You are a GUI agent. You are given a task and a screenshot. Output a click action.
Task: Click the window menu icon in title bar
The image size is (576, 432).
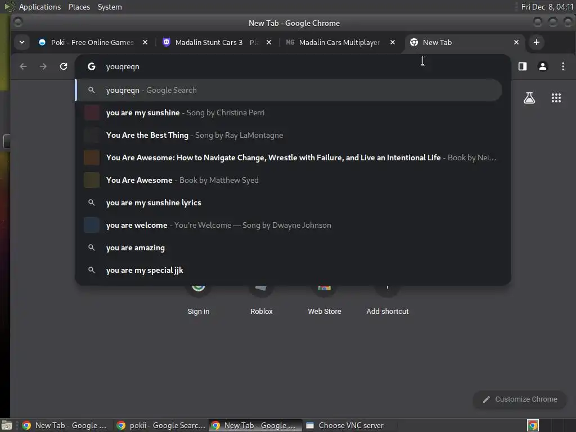pyautogui.click(x=17, y=22)
